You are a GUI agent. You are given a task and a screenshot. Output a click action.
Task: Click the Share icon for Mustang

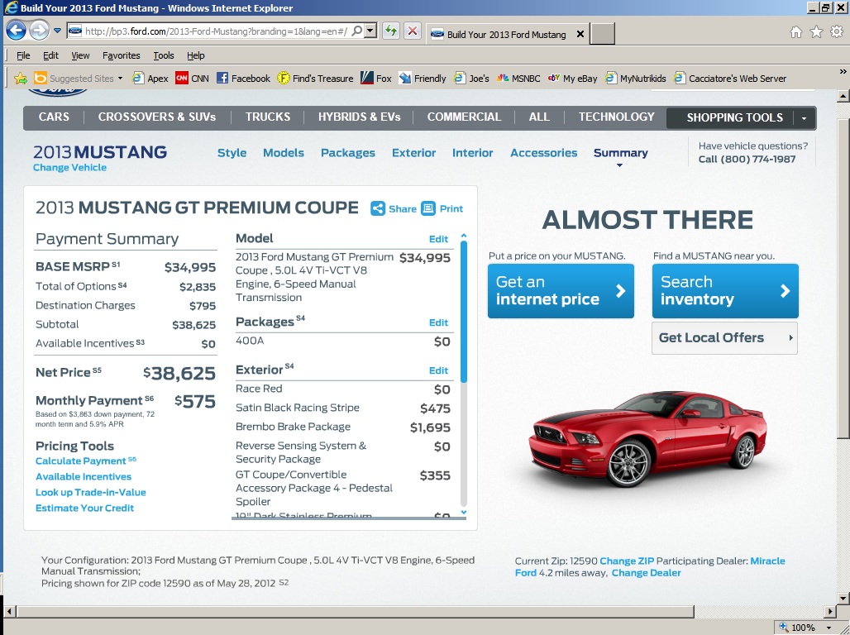click(378, 208)
